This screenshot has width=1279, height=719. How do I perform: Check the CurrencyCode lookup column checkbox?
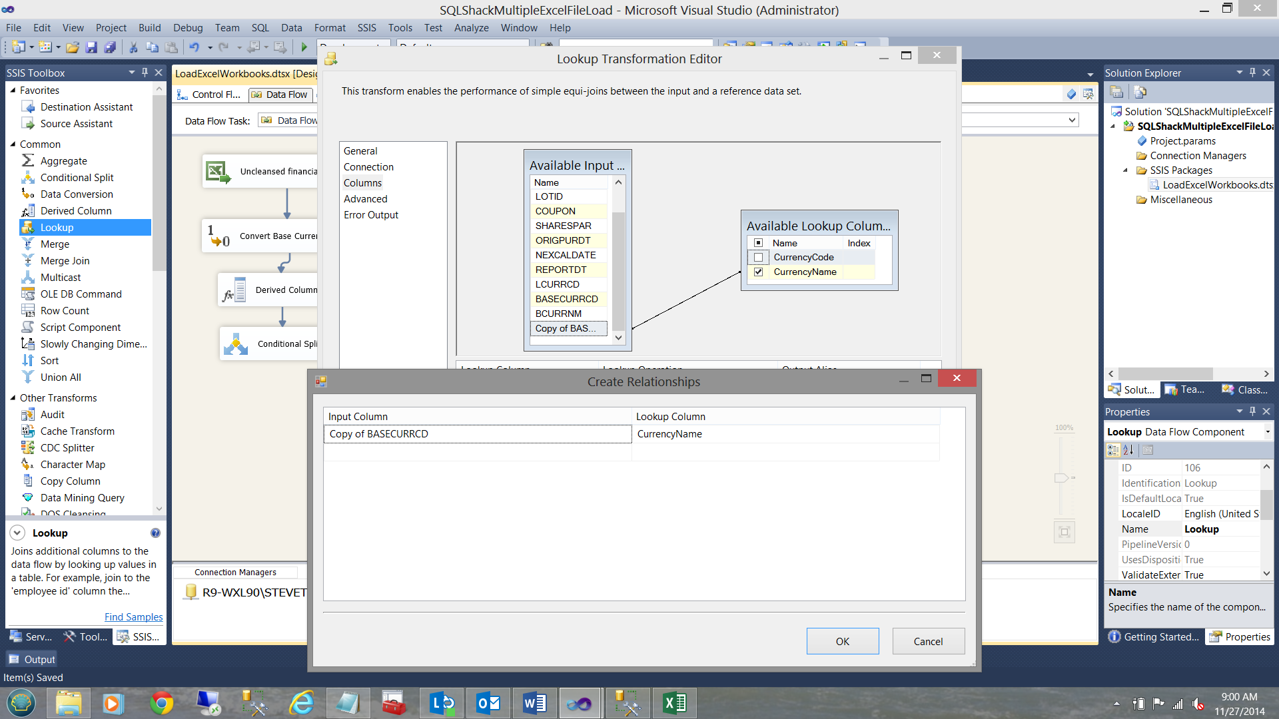pyautogui.click(x=758, y=258)
